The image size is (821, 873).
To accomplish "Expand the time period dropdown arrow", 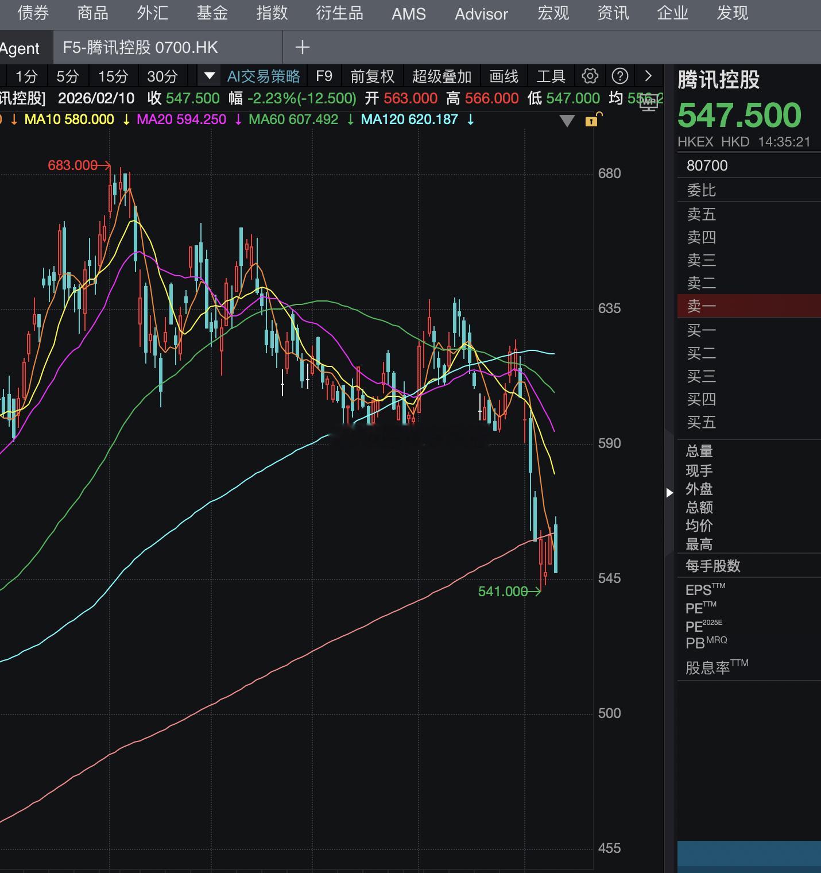I will click(210, 76).
